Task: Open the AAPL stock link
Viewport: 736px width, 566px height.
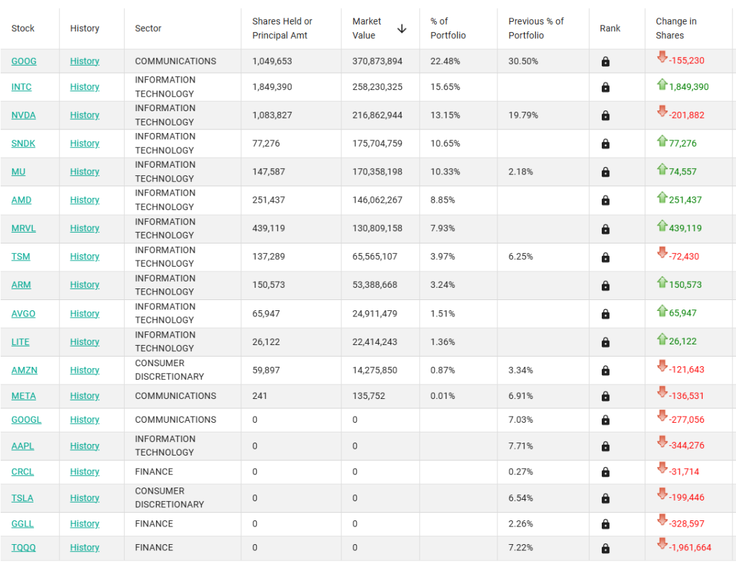Action: pos(22,446)
